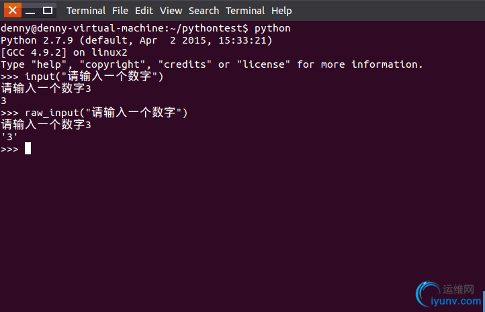
Task: Minimize the terminal window
Action: (x=30, y=11)
